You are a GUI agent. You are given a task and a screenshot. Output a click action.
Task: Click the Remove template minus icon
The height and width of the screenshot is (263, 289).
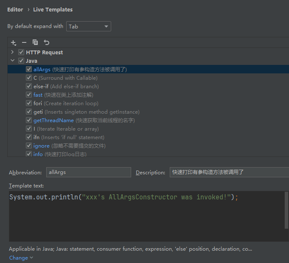click(x=24, y=43)
